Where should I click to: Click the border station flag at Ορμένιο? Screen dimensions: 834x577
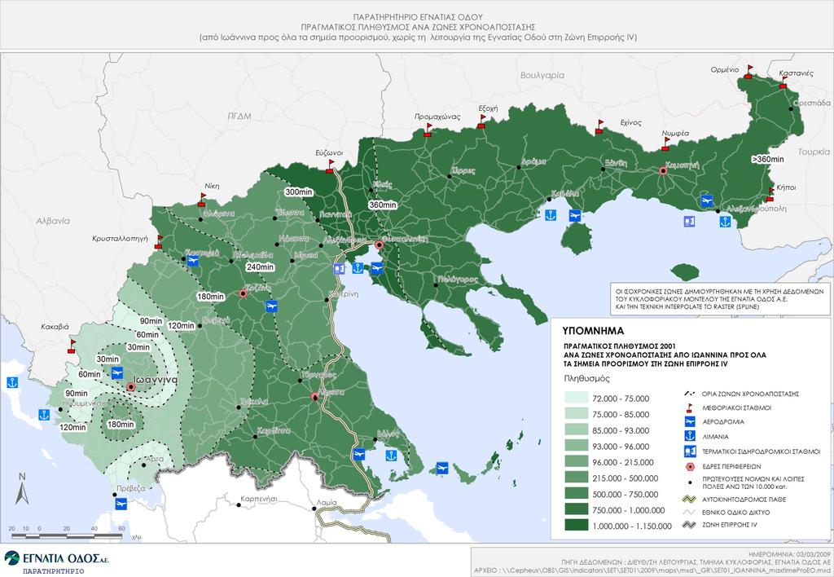pos(749,72)
